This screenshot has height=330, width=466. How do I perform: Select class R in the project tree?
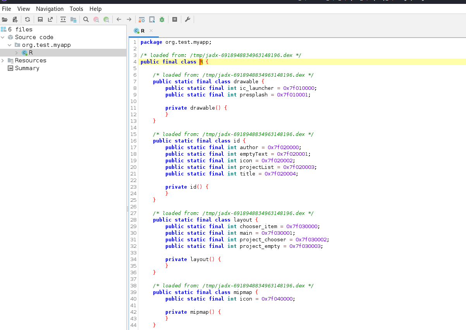(x=31, y=53)
